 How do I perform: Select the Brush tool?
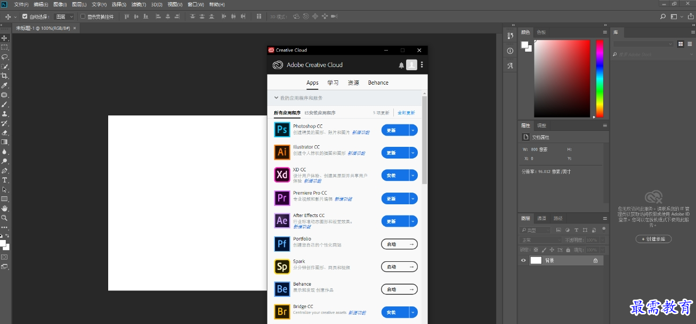click(x=4, y=104)
